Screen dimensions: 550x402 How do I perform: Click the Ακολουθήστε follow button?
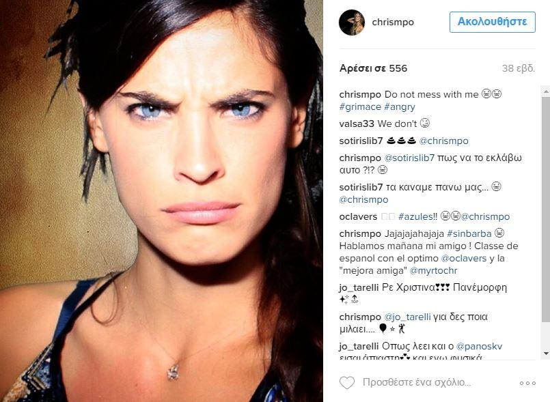pos(492,22)
